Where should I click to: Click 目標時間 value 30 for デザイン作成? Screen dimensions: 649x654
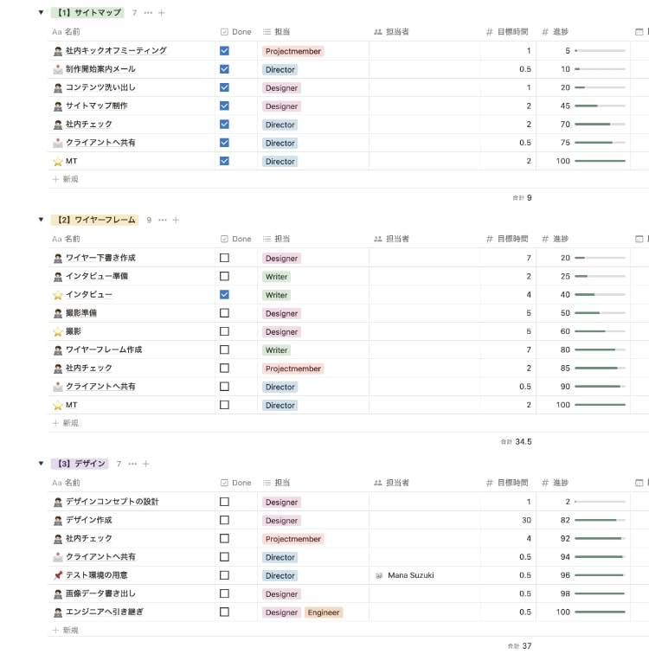526,520
